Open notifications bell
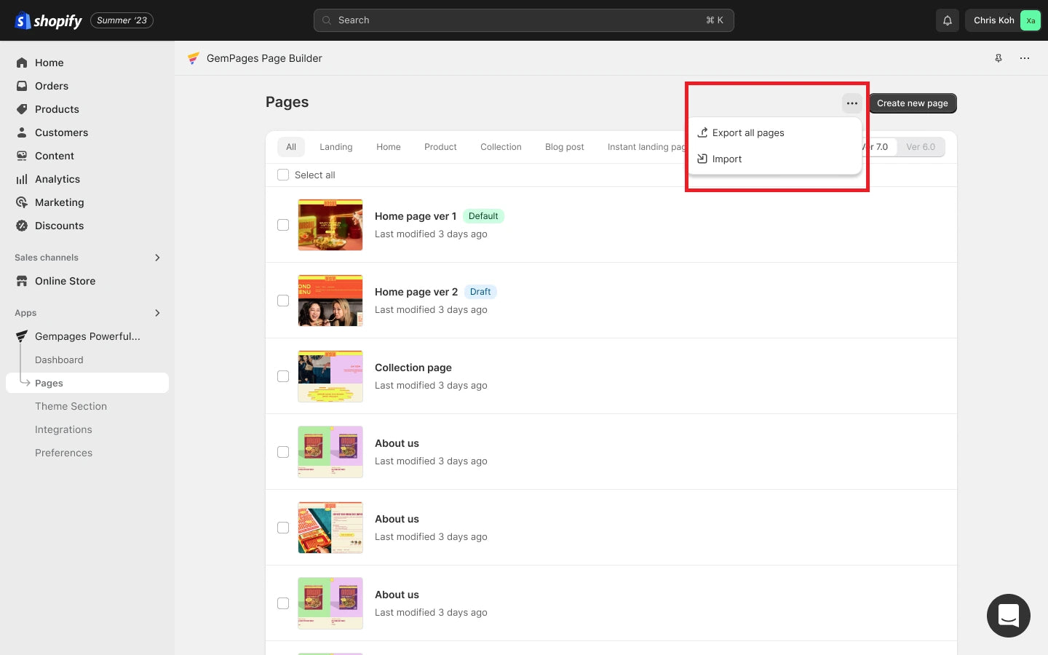This screenshot has width=1048, height=655. (x=948, y=20)
